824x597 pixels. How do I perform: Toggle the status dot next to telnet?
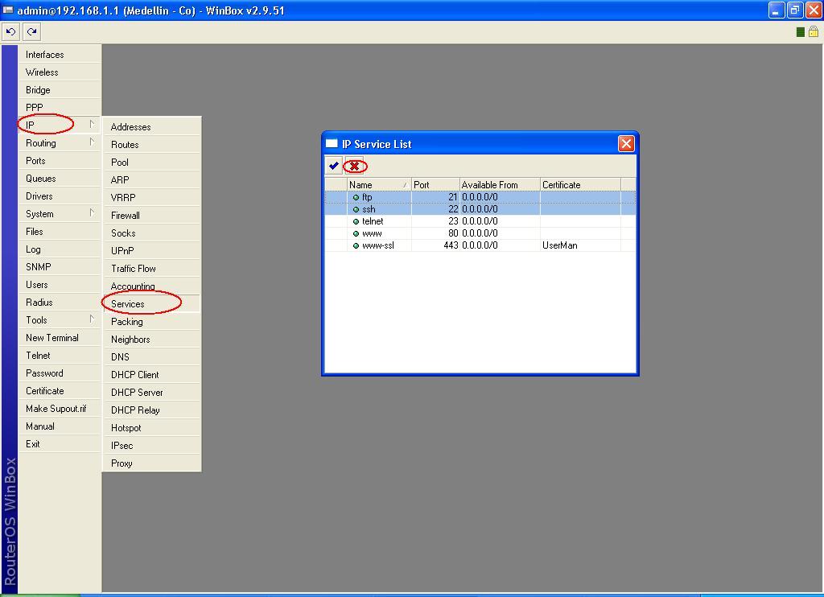coord(356,221)
